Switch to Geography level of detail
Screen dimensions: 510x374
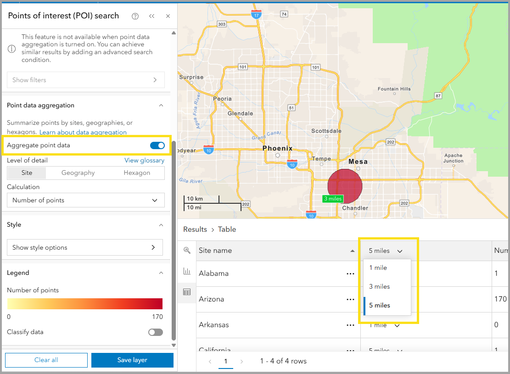coord(78,173)
